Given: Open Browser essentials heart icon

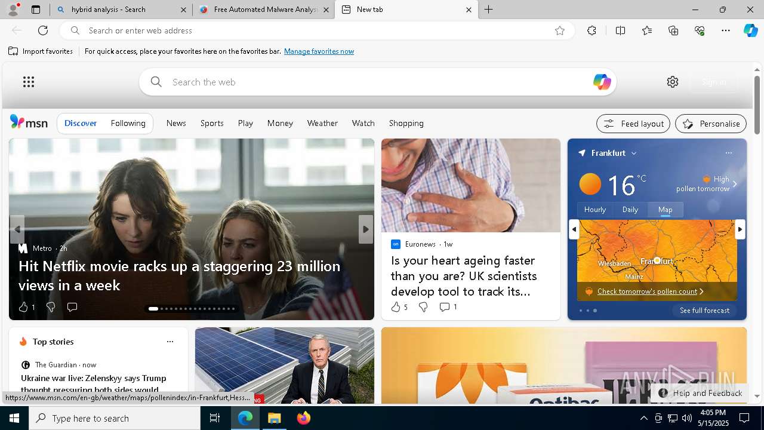Looking at the screenshot, I should pyautogui.click(x=700, y=30).
